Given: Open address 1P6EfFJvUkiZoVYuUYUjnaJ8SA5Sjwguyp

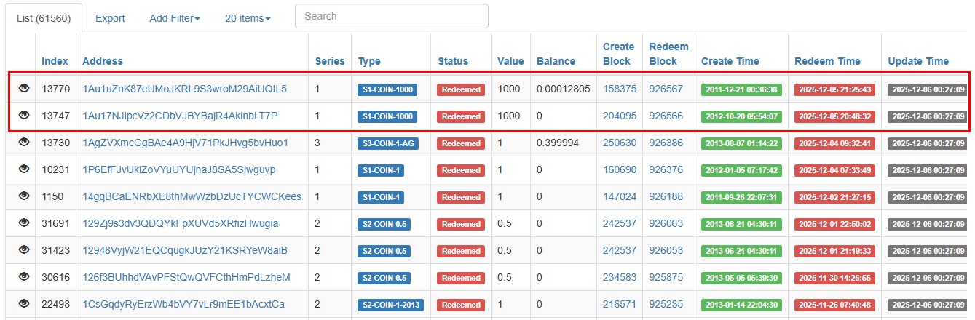Looking at the screenshot, I should [x=178, y=169].
